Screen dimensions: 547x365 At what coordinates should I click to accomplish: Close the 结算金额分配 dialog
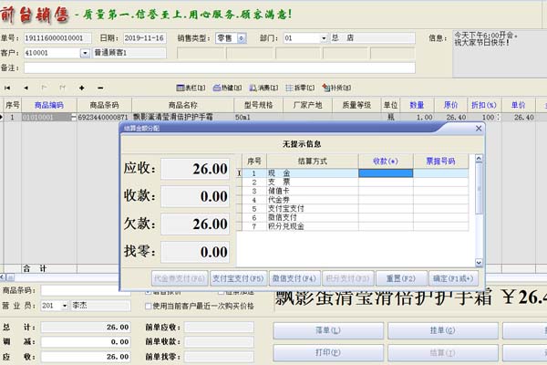(x=480, y=130)
